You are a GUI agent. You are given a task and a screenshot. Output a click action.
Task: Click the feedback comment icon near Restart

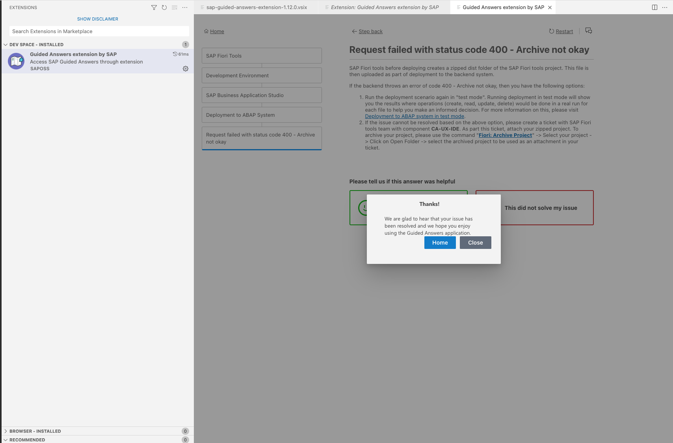tap(588, 31)
